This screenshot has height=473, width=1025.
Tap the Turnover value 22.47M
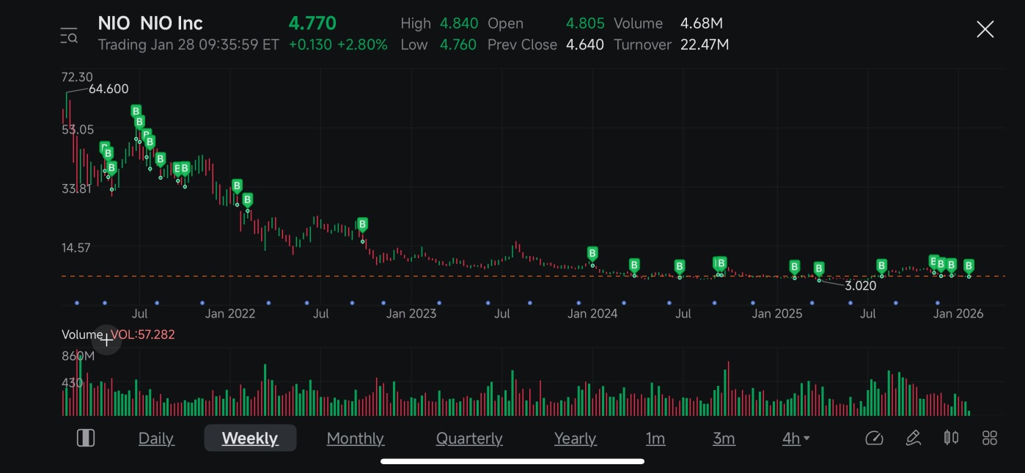[x=705, y=45]
